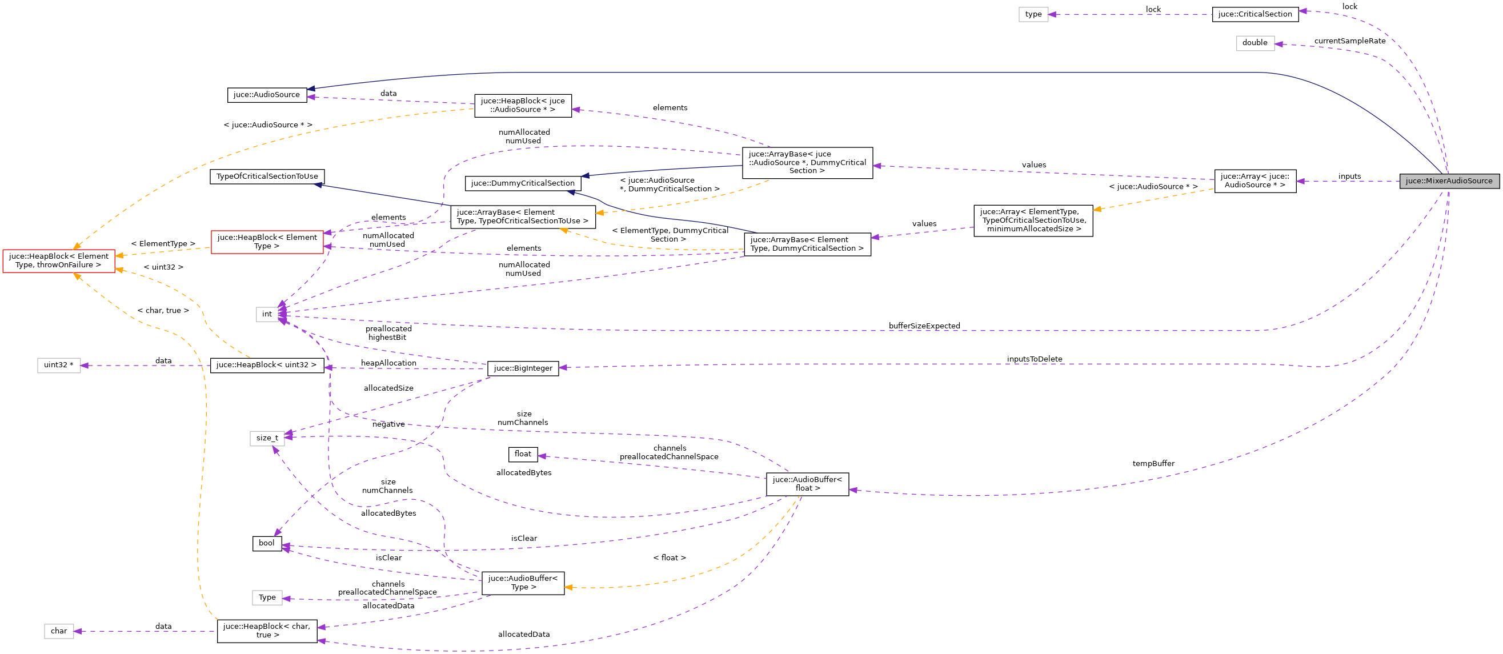Screen dimensions: 1503x654
Task: Open the juce::ArrayBase< ElementType, TypeOfCriticalSectionToUse > node
Action: (523, 216)
